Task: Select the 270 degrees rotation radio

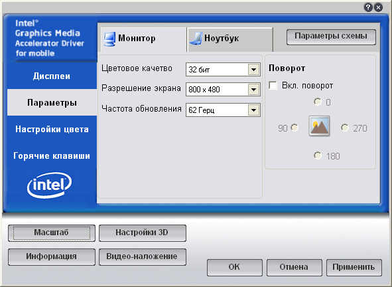Action: (x=345, y=128)
